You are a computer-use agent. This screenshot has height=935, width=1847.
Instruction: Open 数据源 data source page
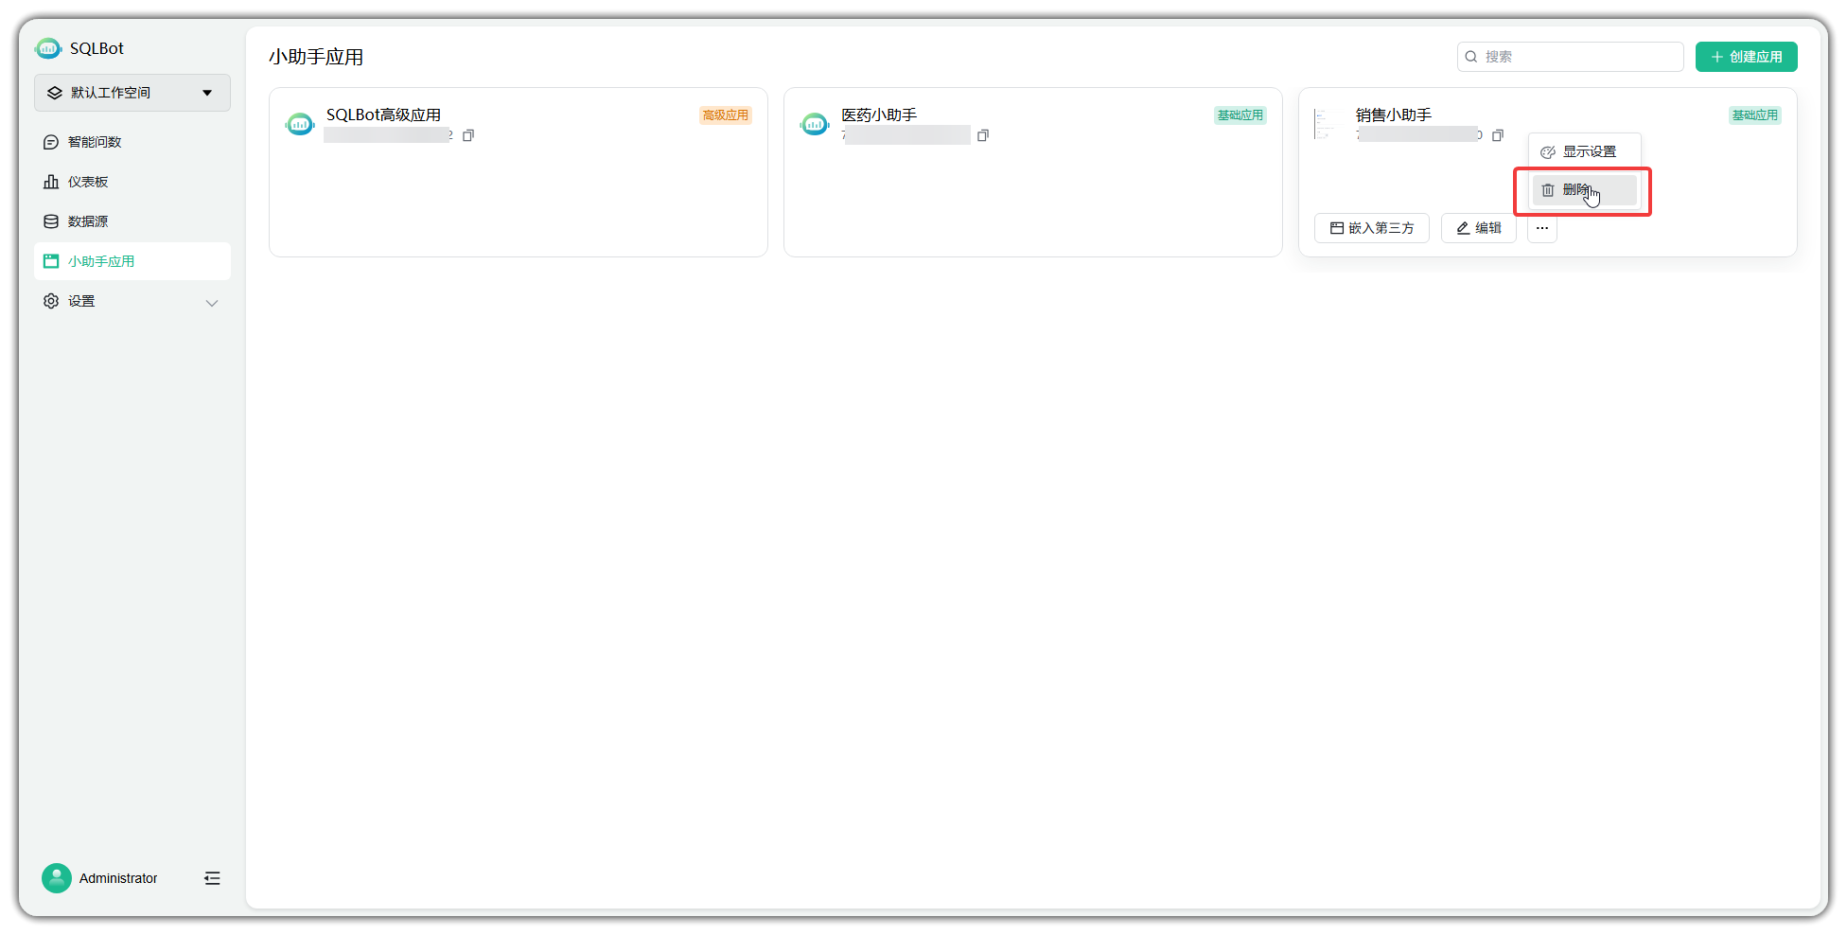click(x=88, y=221)
